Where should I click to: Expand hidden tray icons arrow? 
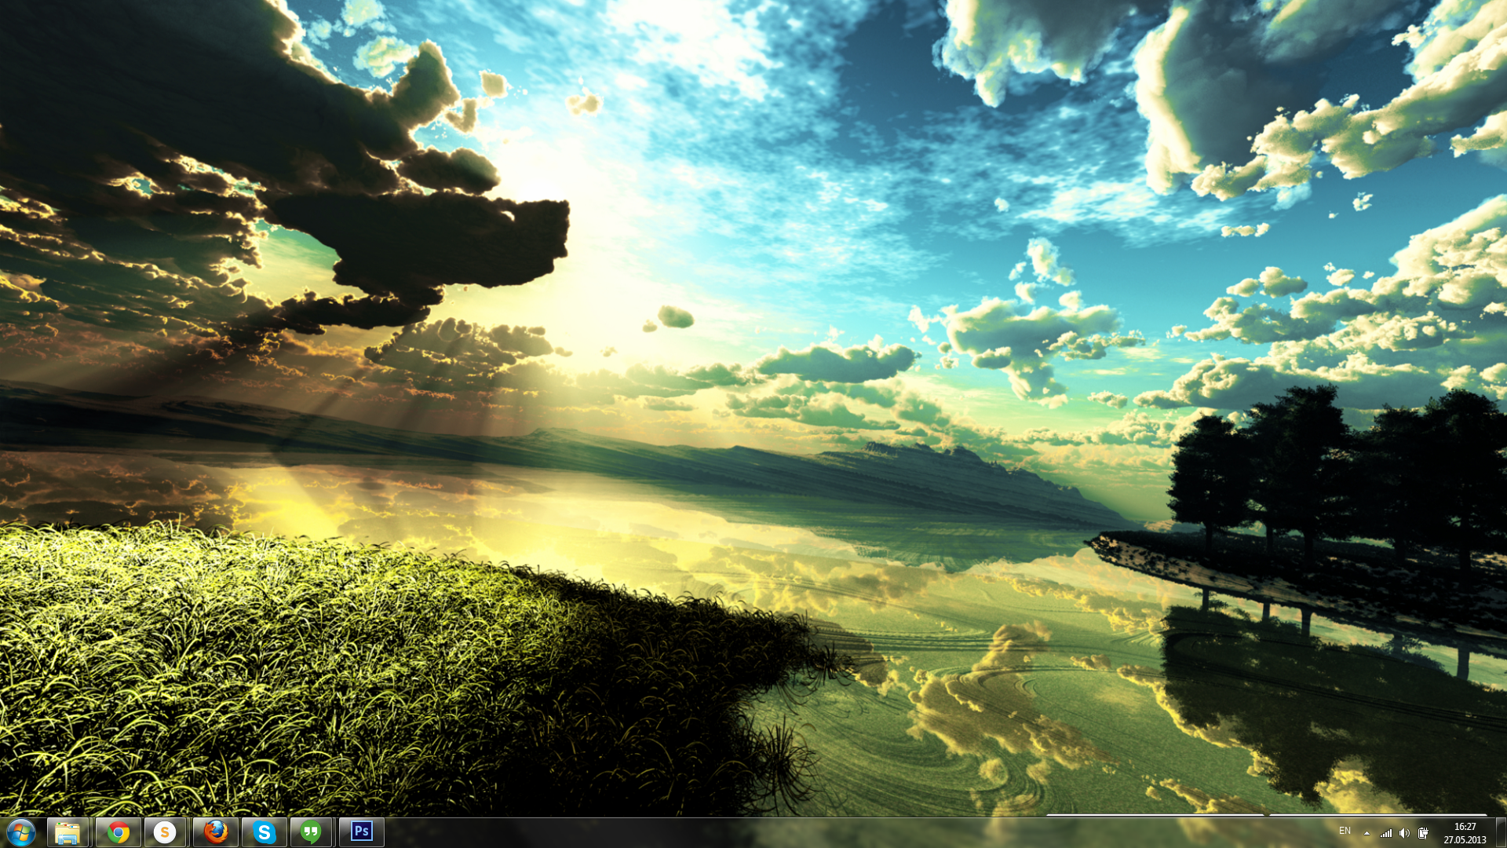pyautogui.click(x=1367, y=833)
